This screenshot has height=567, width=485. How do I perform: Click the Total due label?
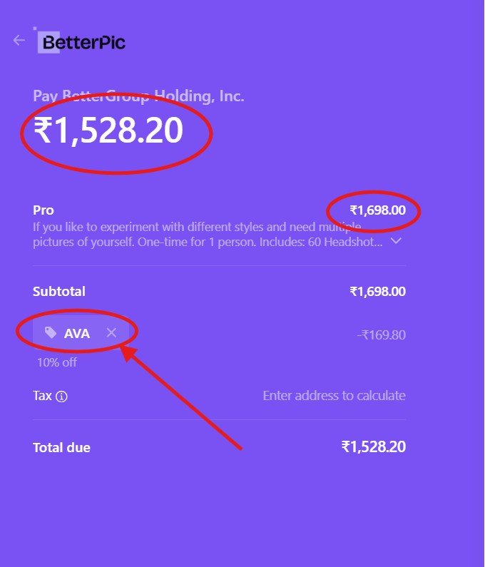[61, 448]
